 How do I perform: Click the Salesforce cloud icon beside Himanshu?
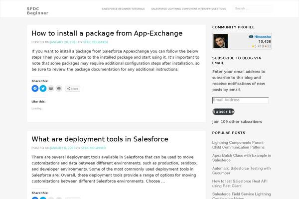pos(251,36)
